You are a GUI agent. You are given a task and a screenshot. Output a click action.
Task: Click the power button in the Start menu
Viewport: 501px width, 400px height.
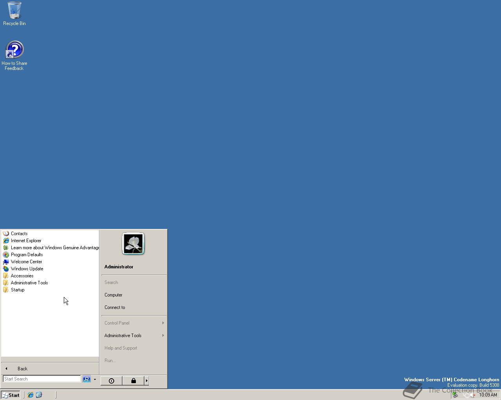point(112,381)
